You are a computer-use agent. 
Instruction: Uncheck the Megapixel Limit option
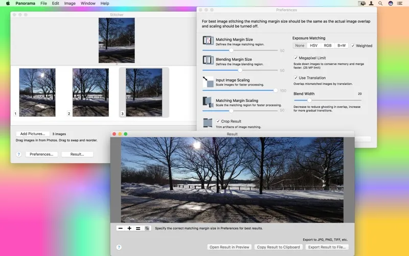click(296, 58)
